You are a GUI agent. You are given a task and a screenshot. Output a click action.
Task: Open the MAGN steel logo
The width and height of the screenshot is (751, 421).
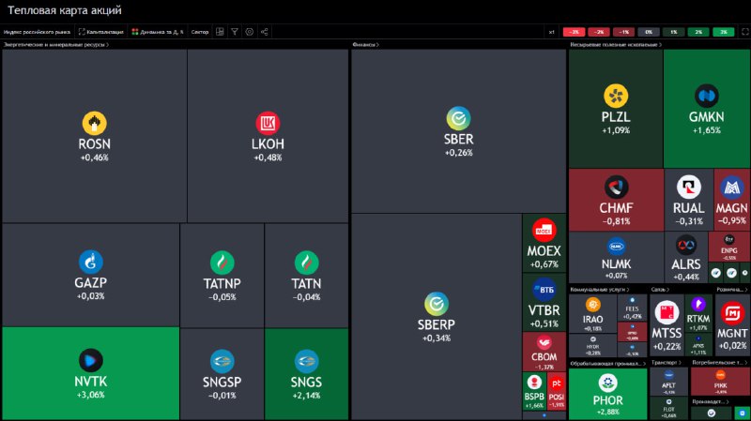coord(732,187)
